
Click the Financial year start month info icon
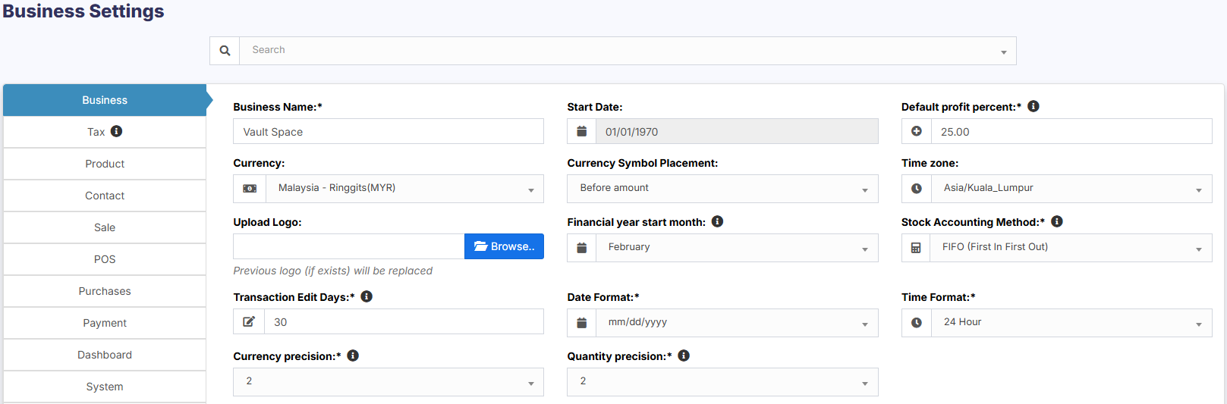point(717,222)
